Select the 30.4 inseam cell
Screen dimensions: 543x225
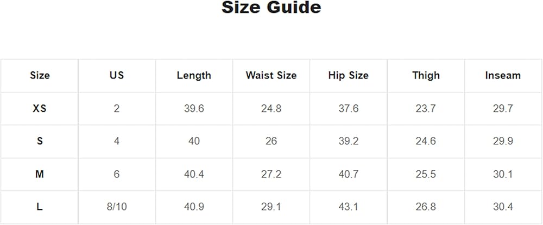click(503, 207)
